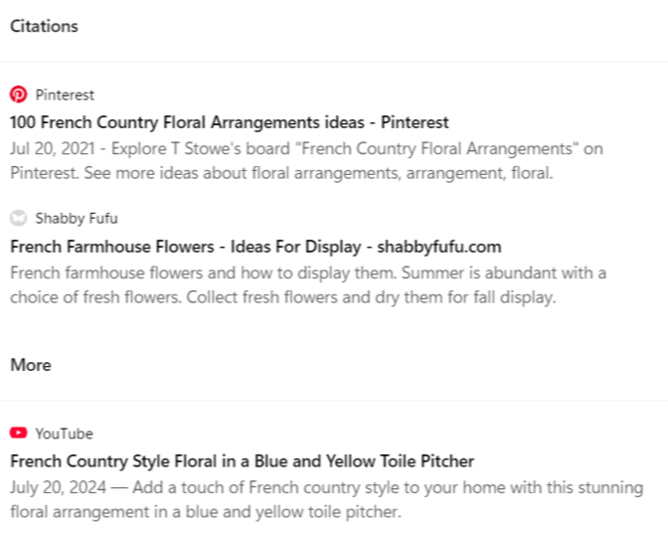Click the Shabby Fufu favicon

18,218
